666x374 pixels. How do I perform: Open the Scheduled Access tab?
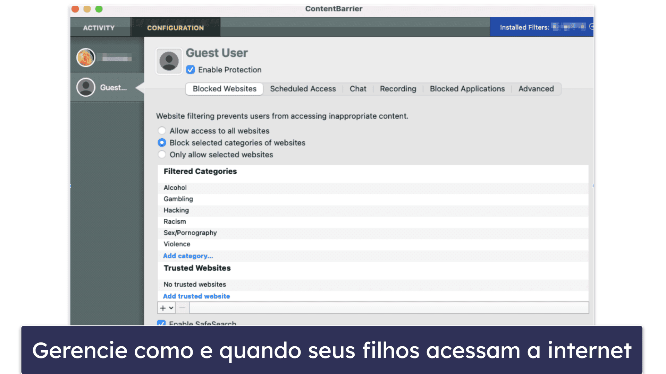coord(303,89)
